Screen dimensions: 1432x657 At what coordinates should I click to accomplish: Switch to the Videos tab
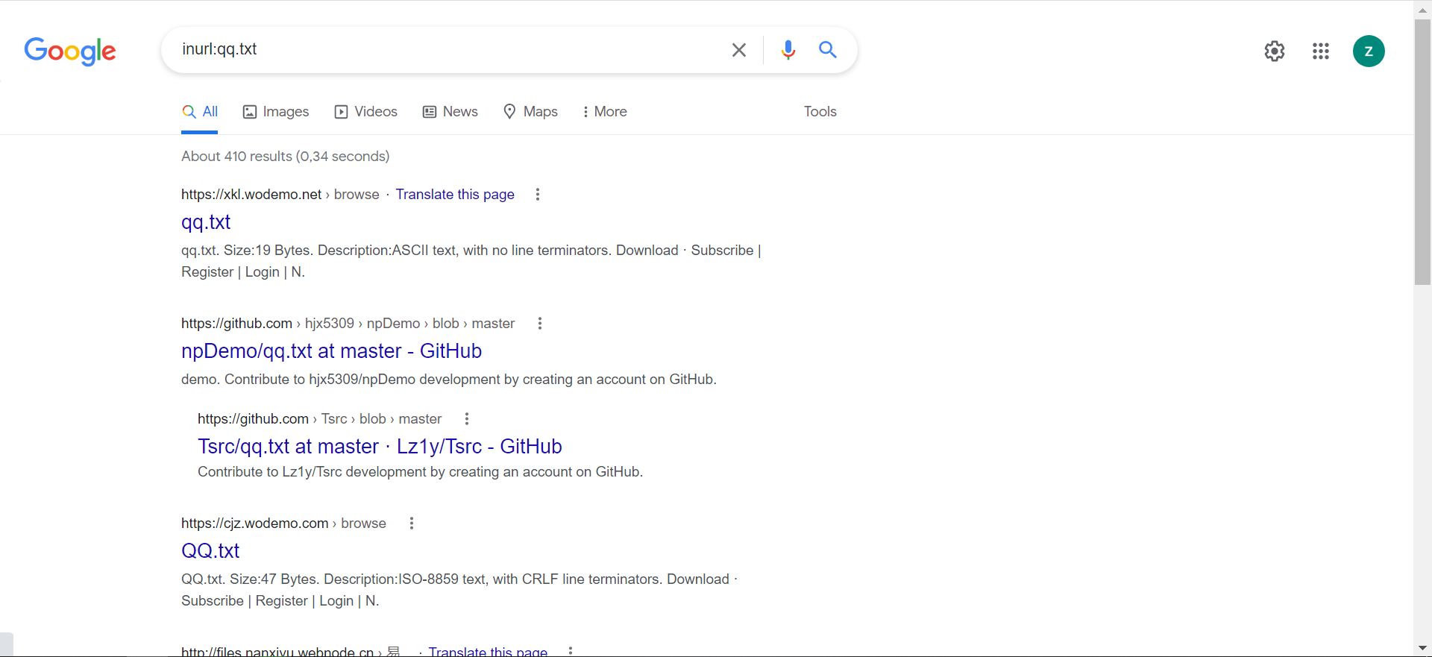pos(366,112)
